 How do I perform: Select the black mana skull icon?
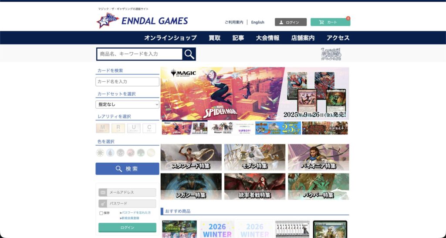coord(121,153)
